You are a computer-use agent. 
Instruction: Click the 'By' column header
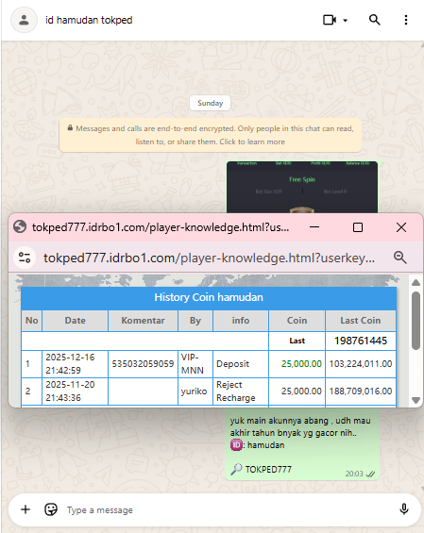point(195,321)
